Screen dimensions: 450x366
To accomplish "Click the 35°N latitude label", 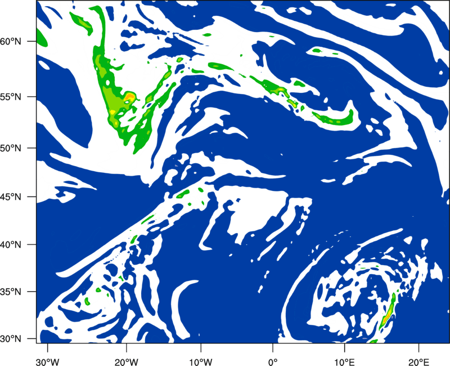I will click(x=11, y=292).
